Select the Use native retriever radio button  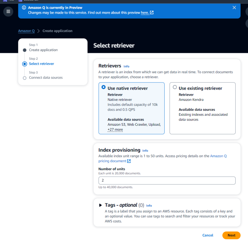click(x=104, y=87)
